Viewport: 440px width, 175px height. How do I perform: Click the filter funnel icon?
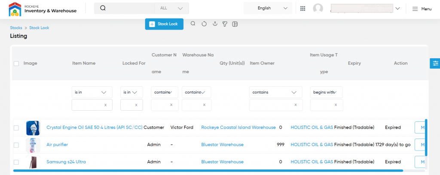click(225, 24)
